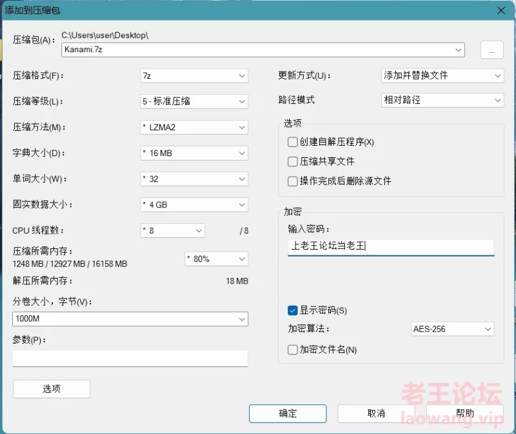Screen dimensions: 516x434
Task: Click the 取消 button
Action: [x=376, y=413]
